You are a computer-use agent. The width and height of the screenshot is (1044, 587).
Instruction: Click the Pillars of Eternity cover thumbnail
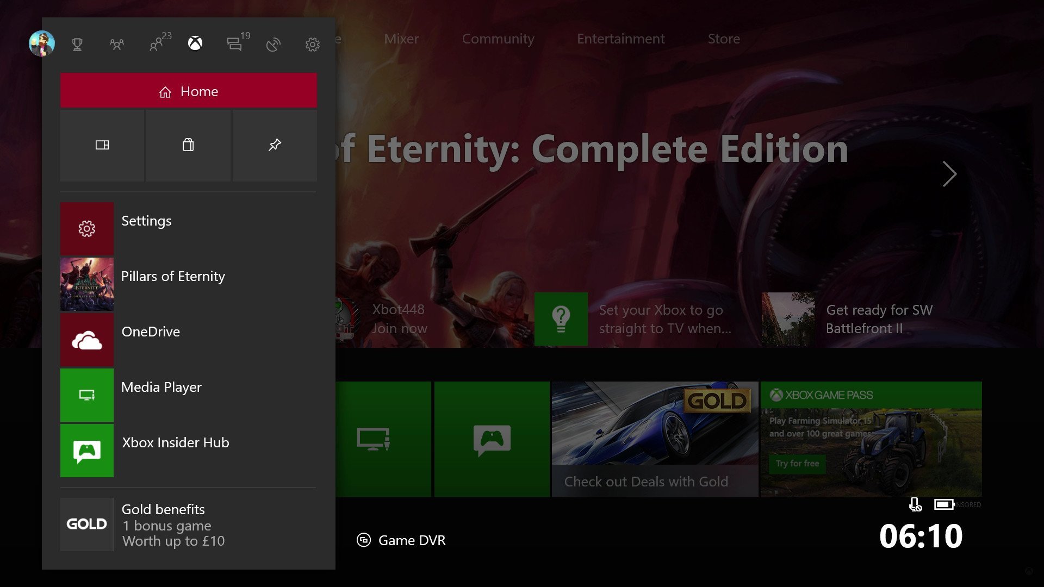[x=87, y=284]
